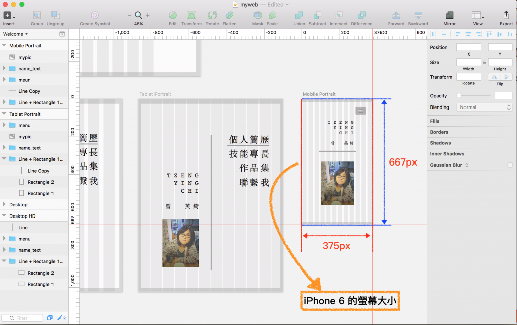Click the Flatten tool icon

click(230, 15)
